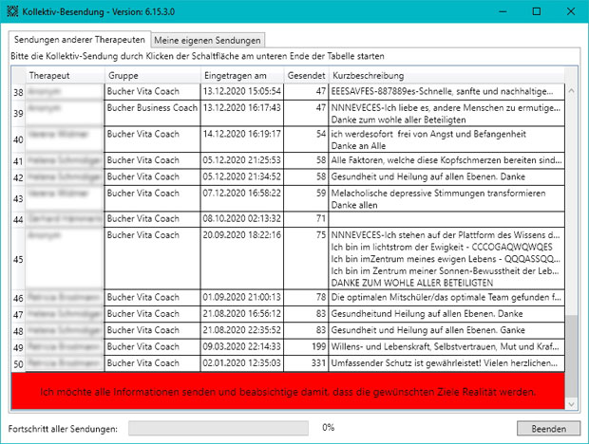
Task: Click scrollbar down arrow in table
Action: [571, 404]
